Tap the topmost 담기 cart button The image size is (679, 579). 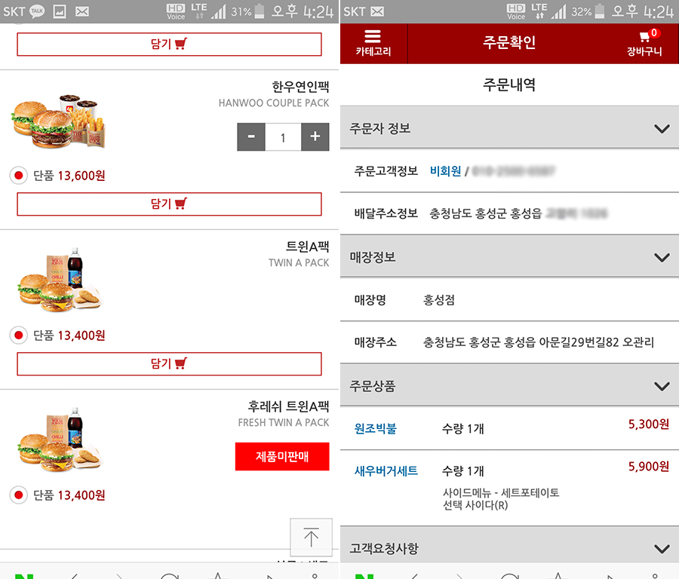pyautogui.click(x=169, y=44)
